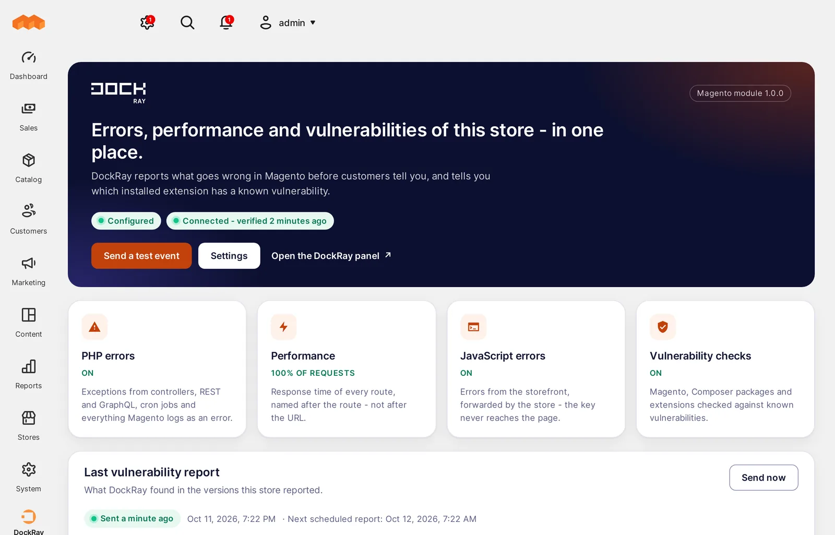835x535 pixels.
Task: Open the Settings button
Action: point(229,256)
